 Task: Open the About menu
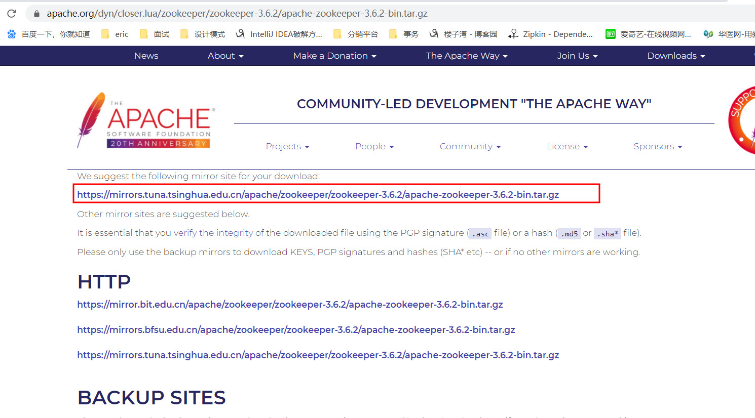click(x=225, y=56)
